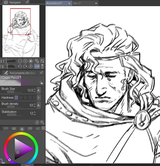Select the third Hardness box
Screen dimensions: 160x166
25,98
